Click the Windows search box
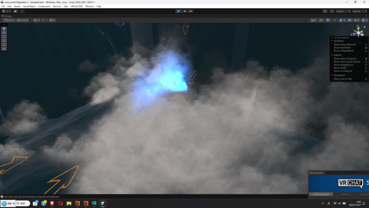Image resolution: width=369 pixels, height=208 pixels. tap(23, 203)
